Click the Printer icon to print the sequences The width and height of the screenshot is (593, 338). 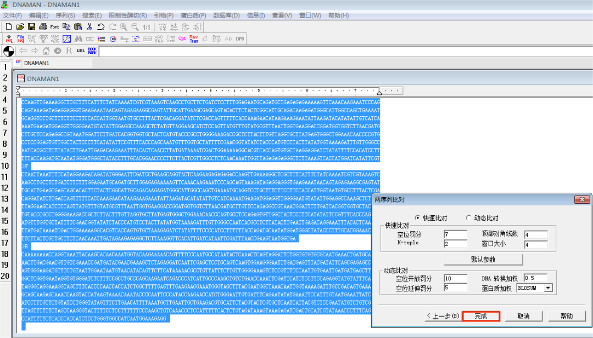43,27
